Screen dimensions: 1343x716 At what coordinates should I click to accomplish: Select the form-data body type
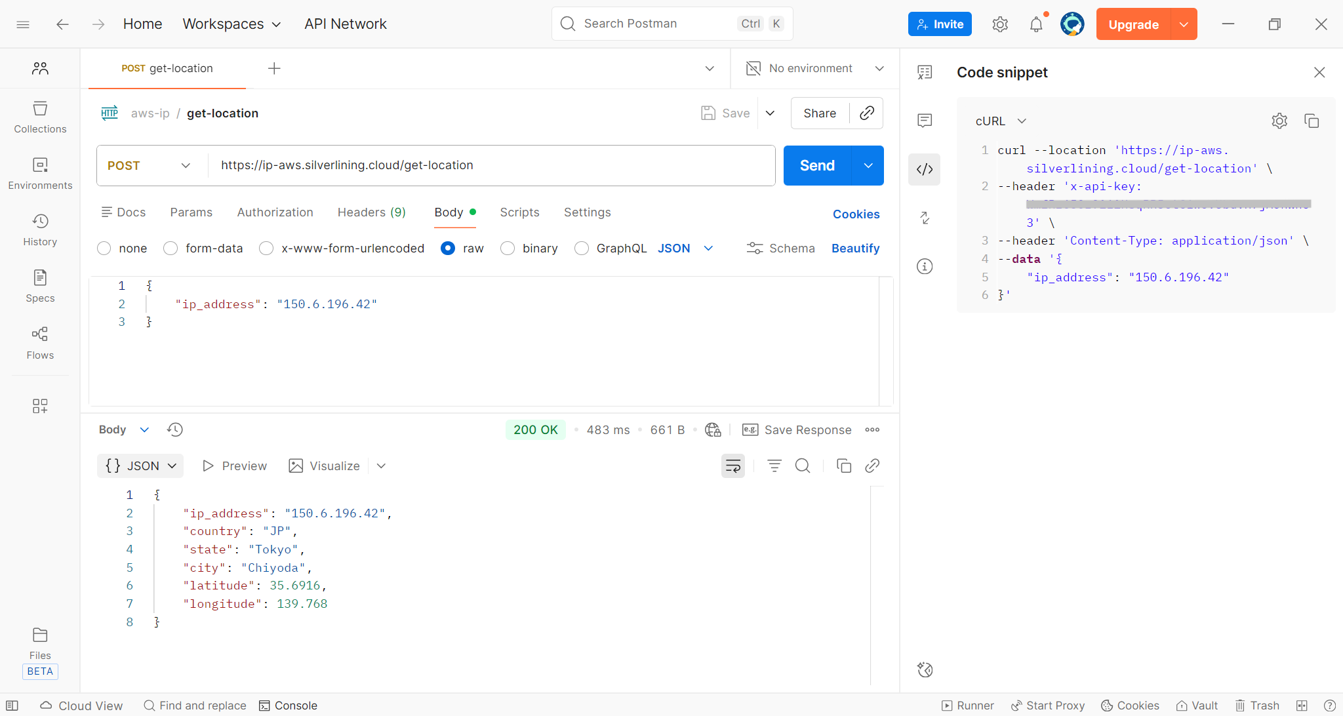tap(171, 249)
